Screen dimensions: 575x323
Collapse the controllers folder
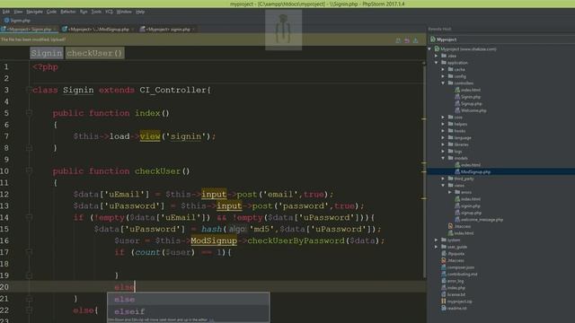coord(443,83)
